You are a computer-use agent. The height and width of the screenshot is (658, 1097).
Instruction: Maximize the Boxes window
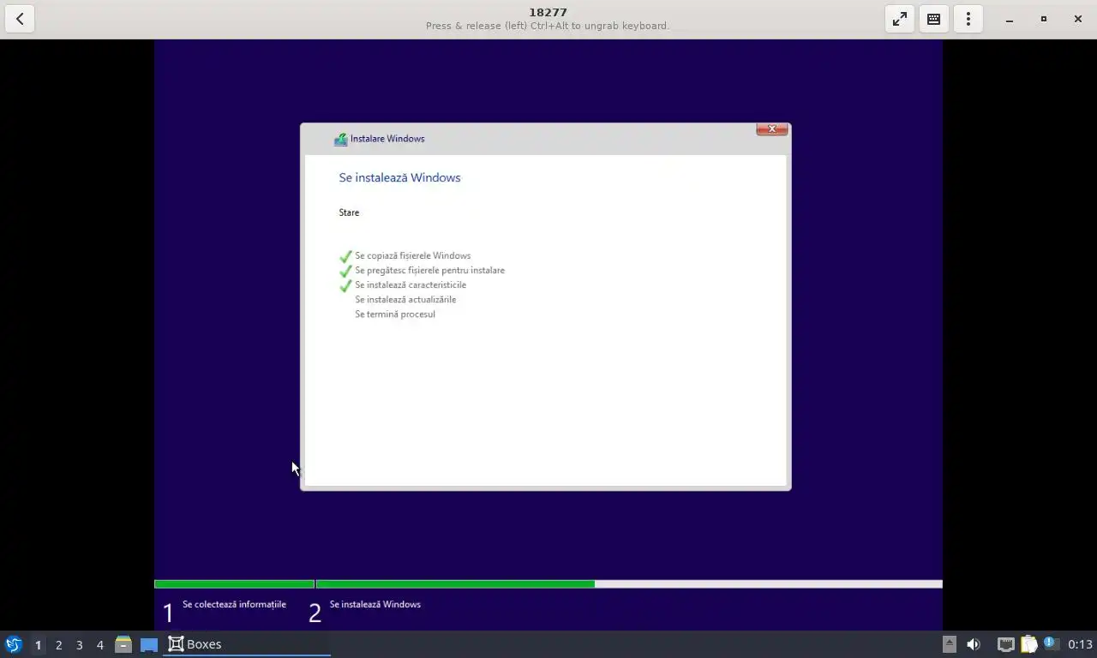1043,19
